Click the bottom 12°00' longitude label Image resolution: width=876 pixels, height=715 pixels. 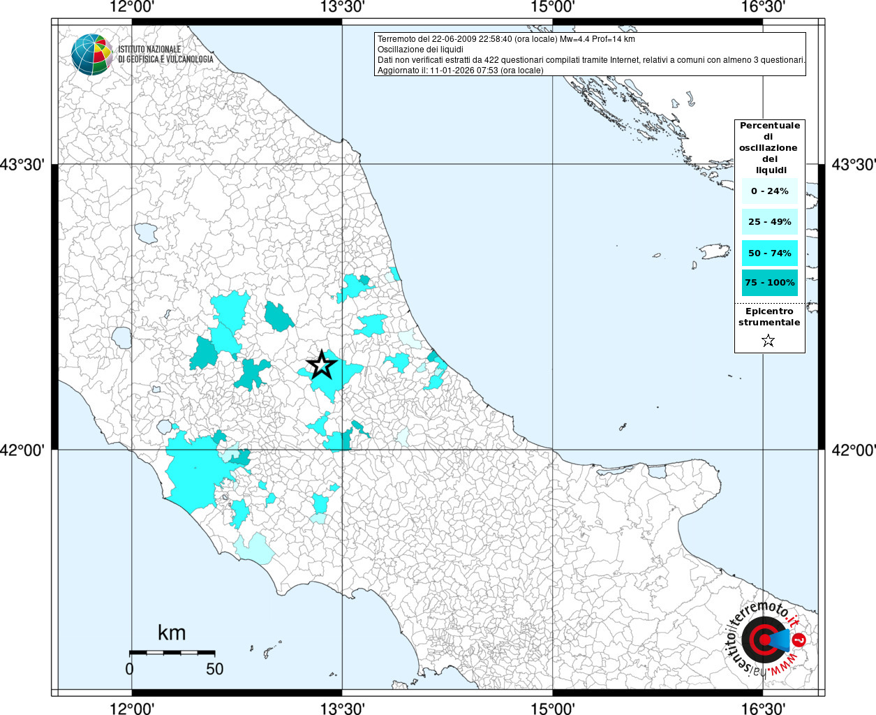[x=132, y=708]
